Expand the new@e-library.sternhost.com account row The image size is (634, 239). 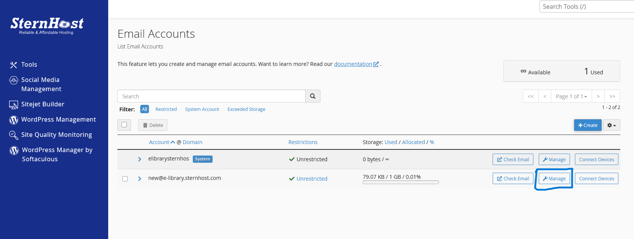pyautogui.click(x=139, y=179)
